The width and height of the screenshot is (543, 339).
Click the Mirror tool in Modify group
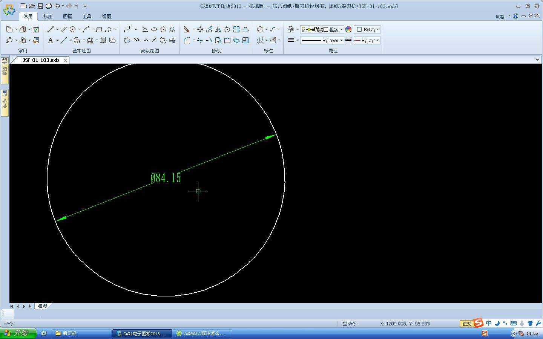(218, 29)
